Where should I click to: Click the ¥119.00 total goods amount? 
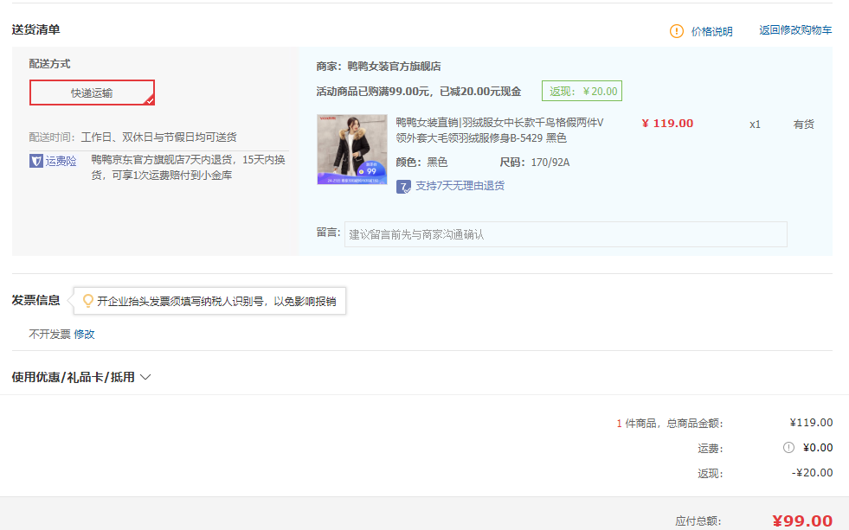tap(811, 423)
